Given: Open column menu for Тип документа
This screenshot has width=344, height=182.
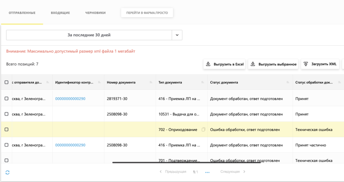Looking at the screenshot, I should click(202, 82).
